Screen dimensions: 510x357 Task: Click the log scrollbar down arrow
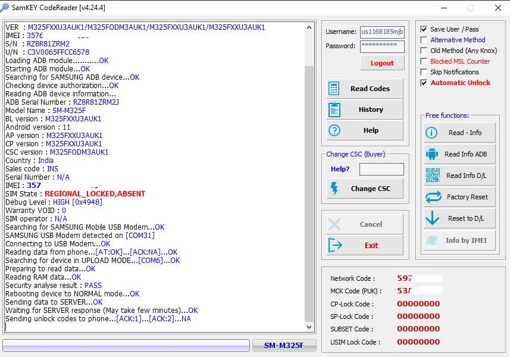[309, 327]
